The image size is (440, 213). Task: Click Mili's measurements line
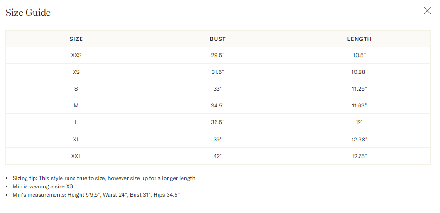[x=96, y=195]
